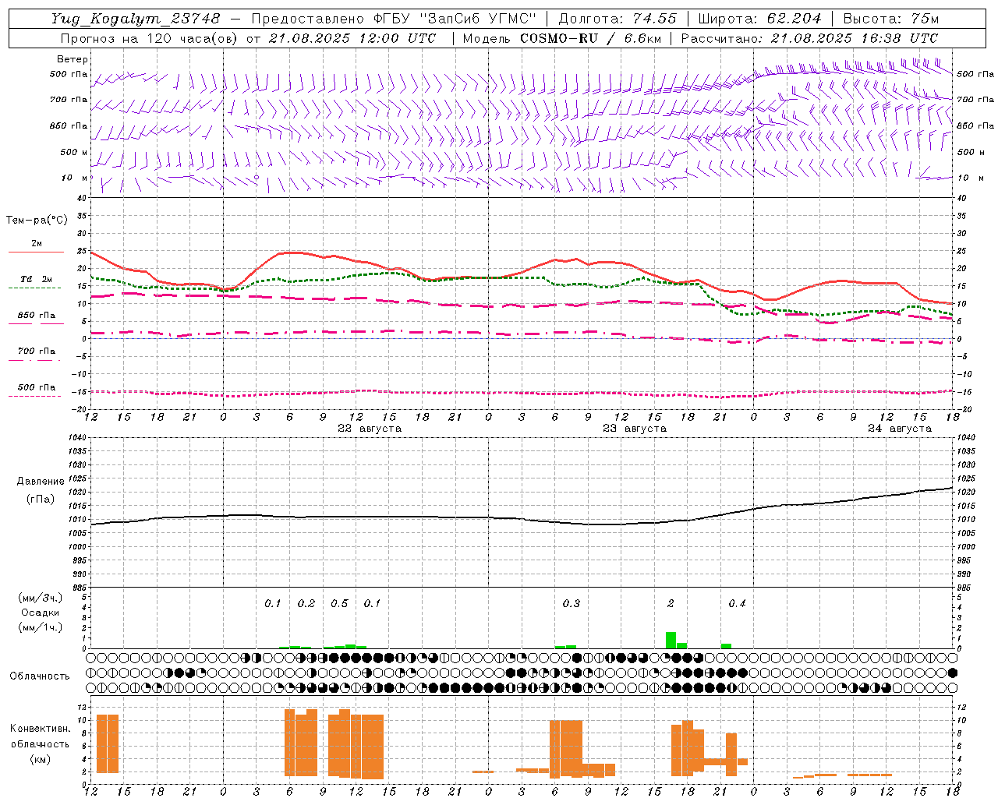Click the 22 августа date marker
This screenshot has height=798, width=998.
pyautogui.click(x=370, y=429)
